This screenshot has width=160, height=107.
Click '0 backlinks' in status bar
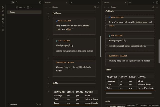(x=131, y=106)
